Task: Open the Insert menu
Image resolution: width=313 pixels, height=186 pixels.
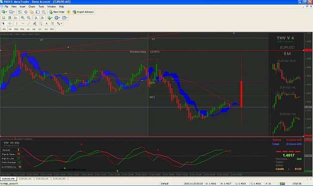Action: (x=23, y=7)
